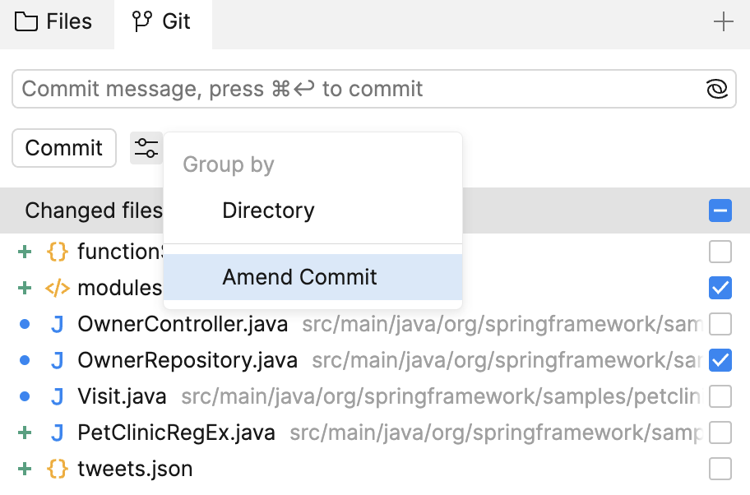Toggle the select-all checkbox in Changed files header
This screenshot has width=750, height=495.
pos(720,210)
